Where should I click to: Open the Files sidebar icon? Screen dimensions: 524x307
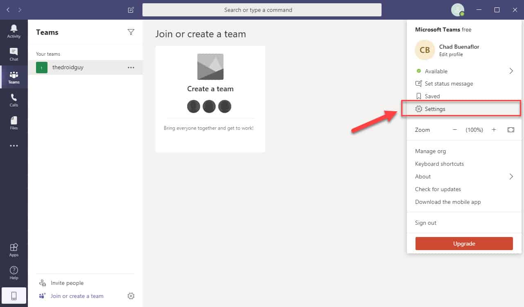[x=14, y=123]
